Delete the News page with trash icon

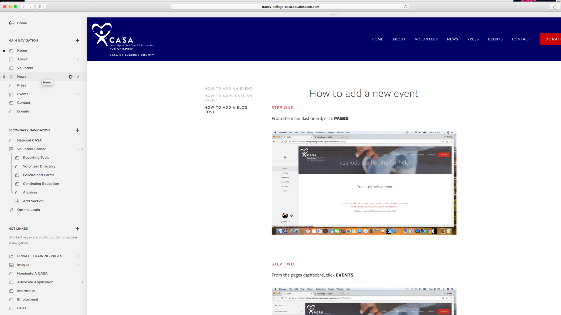pyautogui.click(x=4, y=77)
